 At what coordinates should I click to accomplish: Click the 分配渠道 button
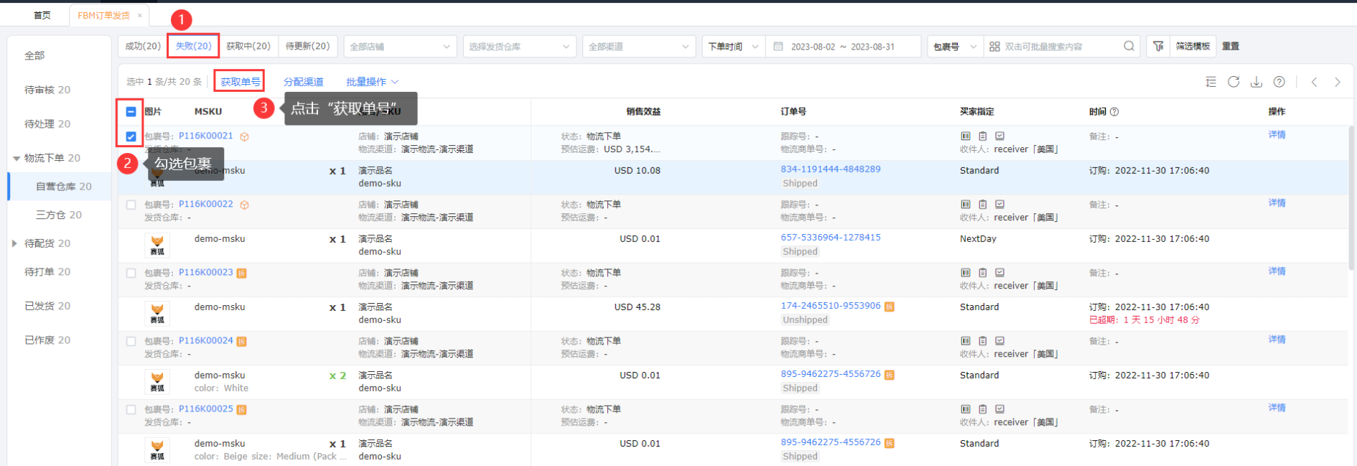pos(303,82)
